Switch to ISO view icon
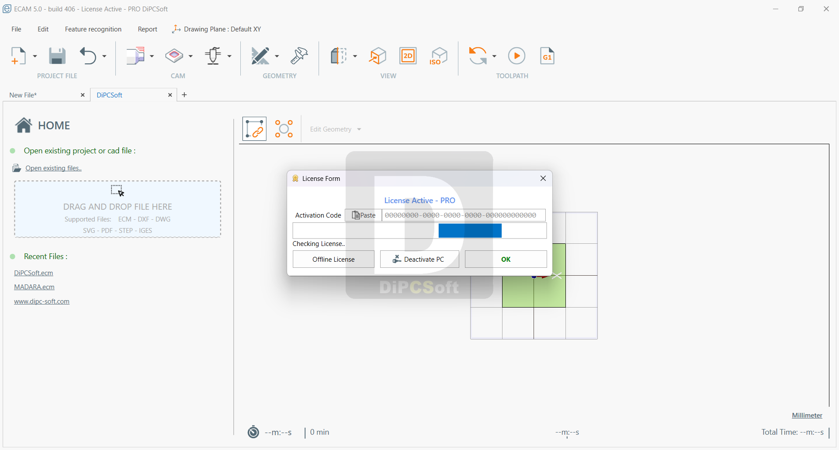The height and width of the screenshot is (450, 839). tap(439, 56)
